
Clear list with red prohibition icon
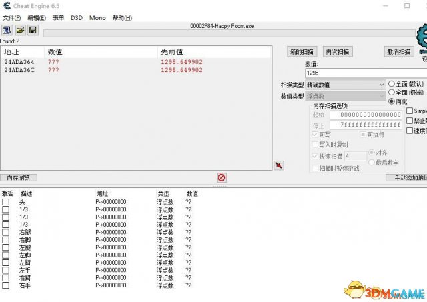coord(221,177)
